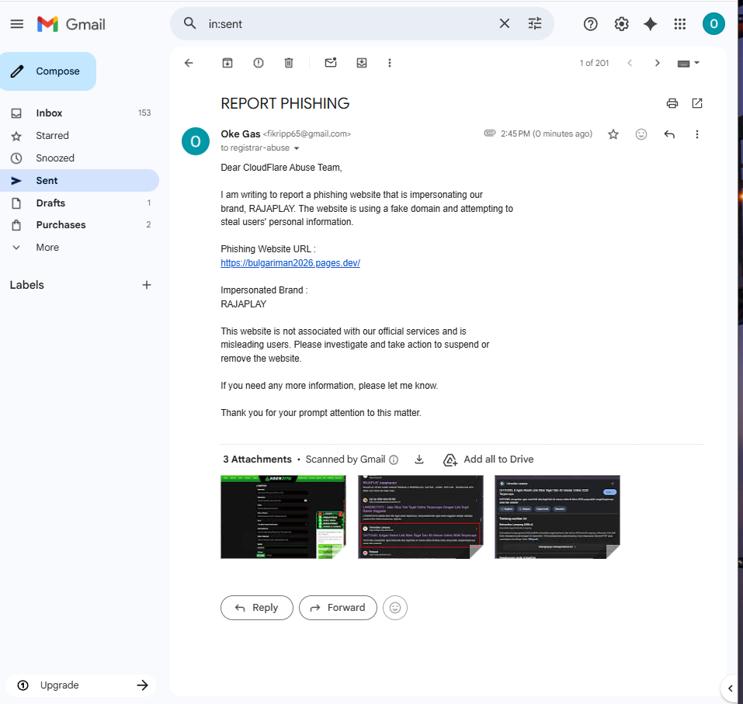Viewport: 743px width, 704px height.
Task: Open message More menu beside reply
Action: tap(696, 134)
